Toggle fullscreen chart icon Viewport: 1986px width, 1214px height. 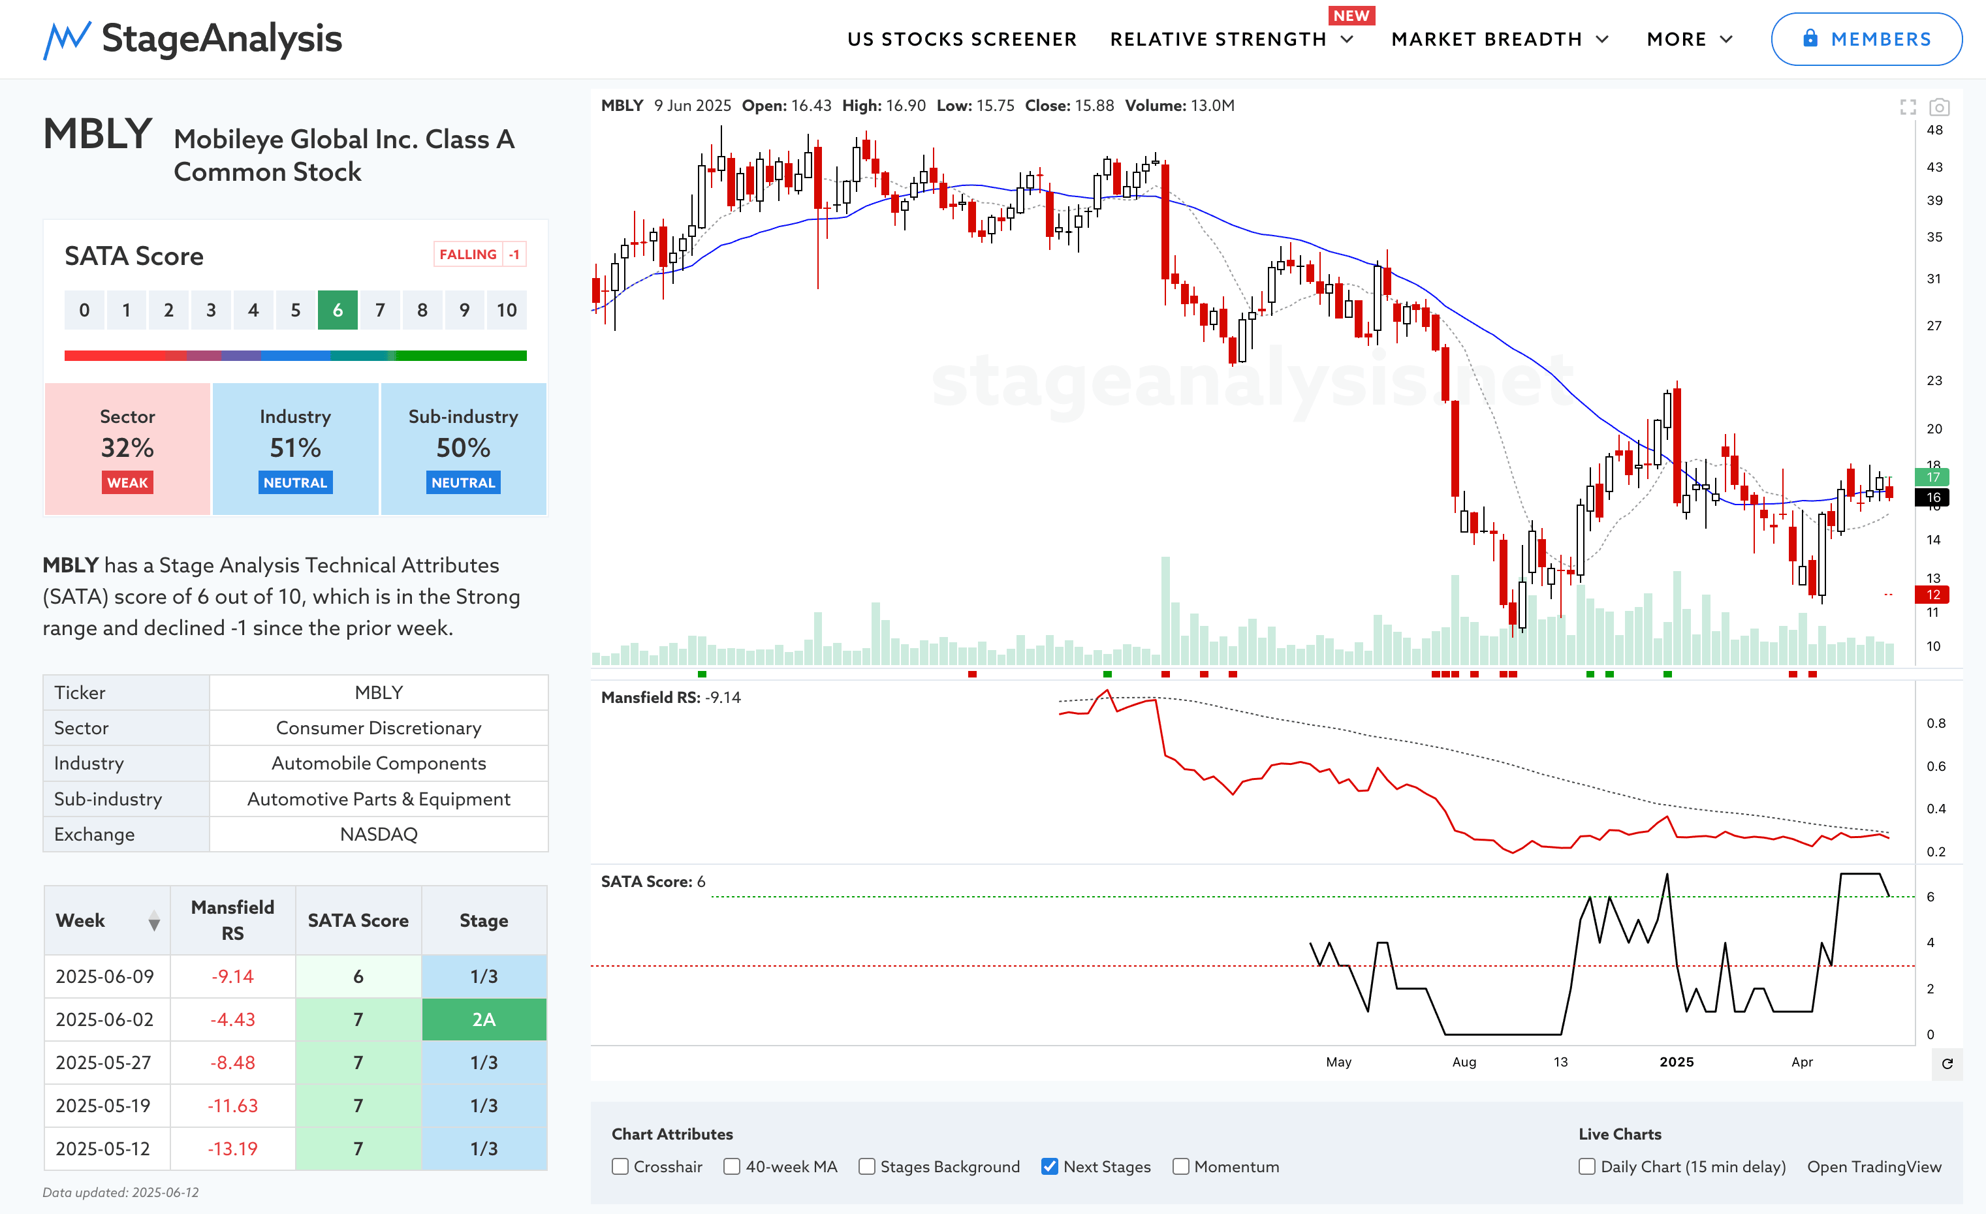click(1908, 106)
